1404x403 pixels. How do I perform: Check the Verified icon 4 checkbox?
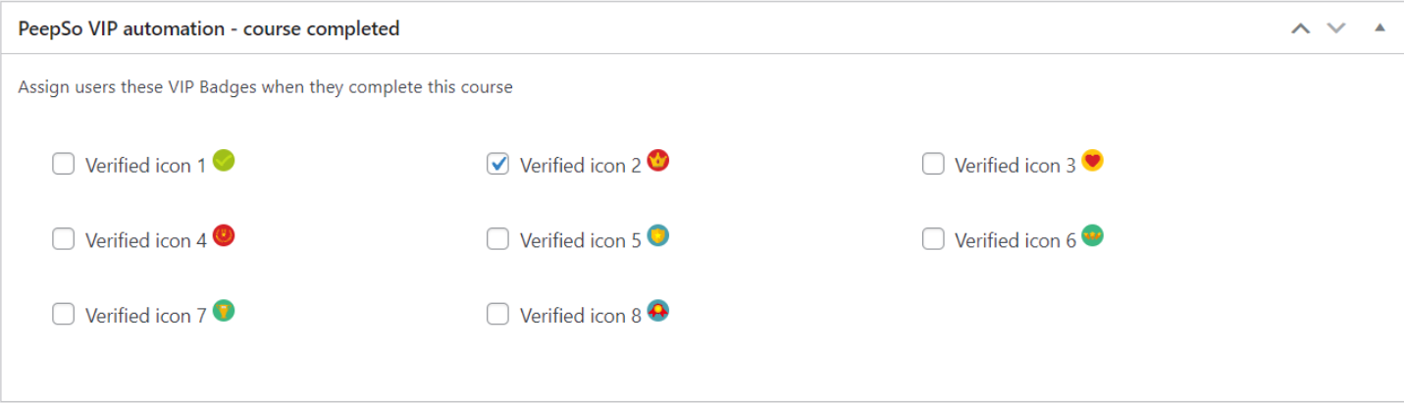(64, 238)
